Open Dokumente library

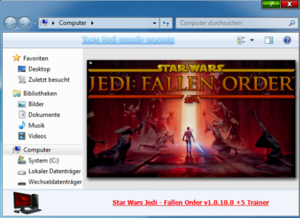[x=44, y=114]
